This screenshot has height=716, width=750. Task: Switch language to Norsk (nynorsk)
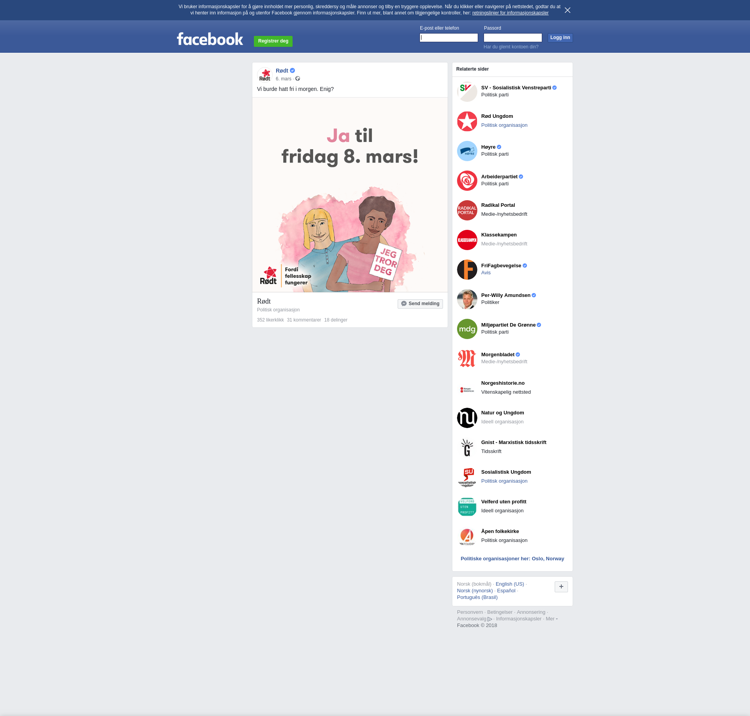click(475, 591)
